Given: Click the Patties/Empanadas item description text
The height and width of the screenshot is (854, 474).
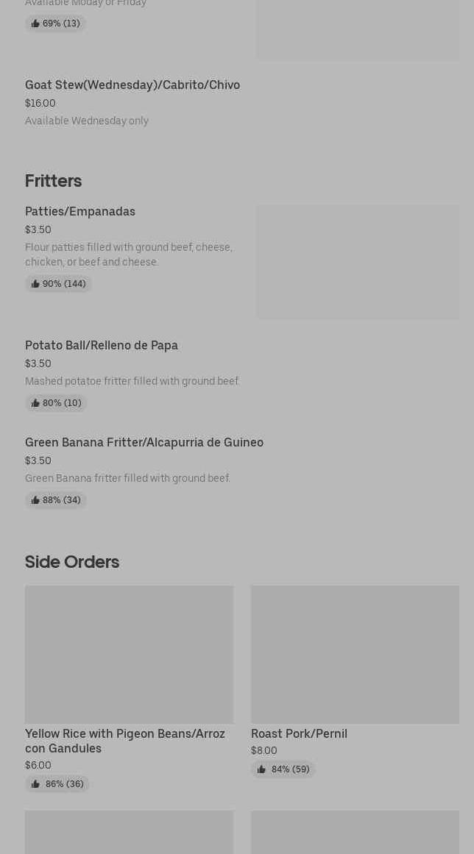Looking at the screenshot, I should [x=129, y=255].
